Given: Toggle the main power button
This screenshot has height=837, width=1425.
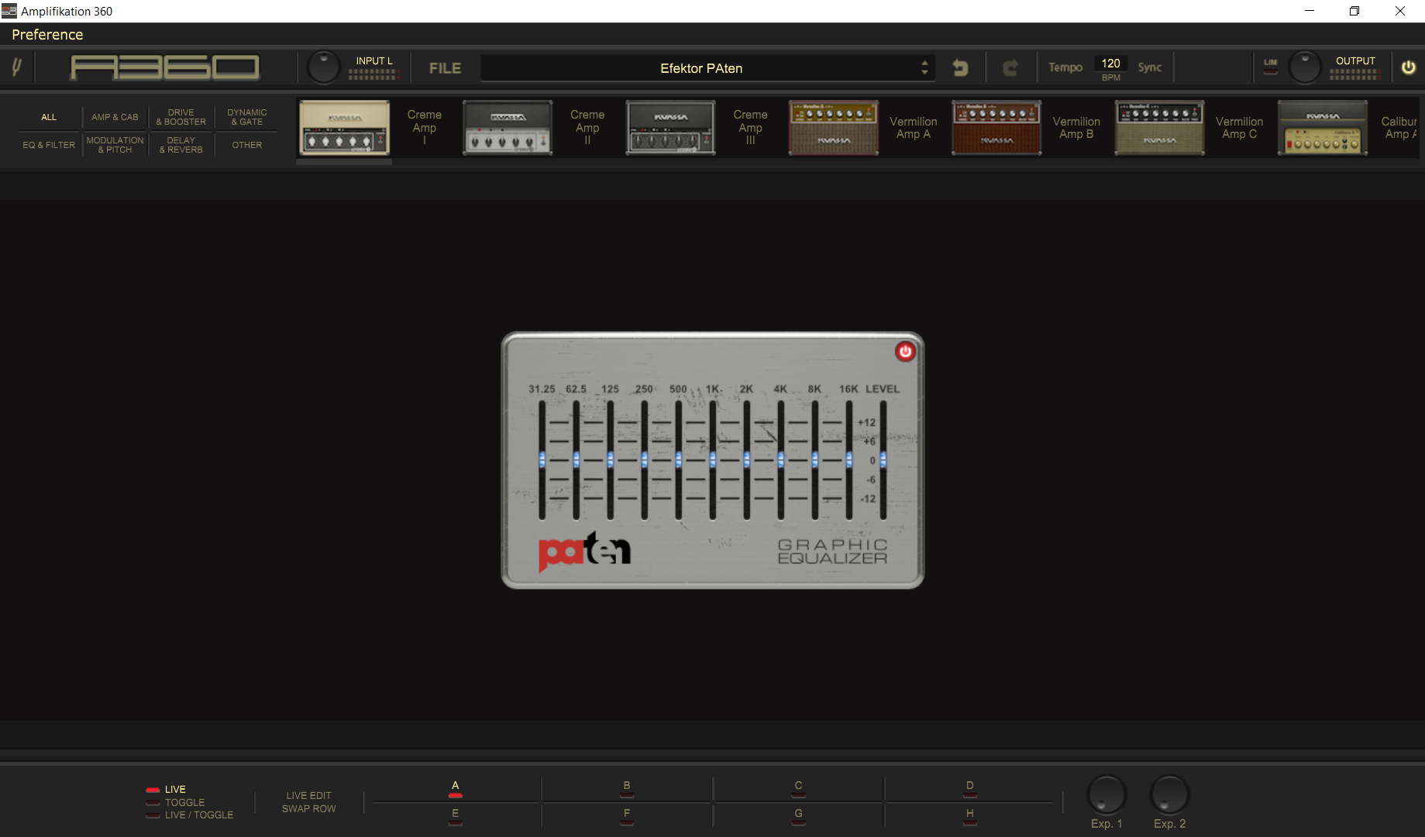Looking at the screenshot, I should click(x=1408, y=67).
